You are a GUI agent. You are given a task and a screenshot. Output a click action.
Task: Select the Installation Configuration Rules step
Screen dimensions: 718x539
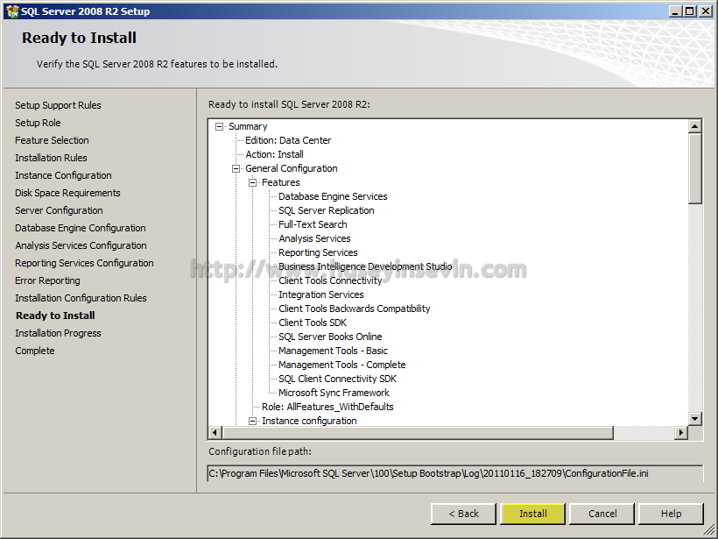pyautogui.click(x=81, y=298)
